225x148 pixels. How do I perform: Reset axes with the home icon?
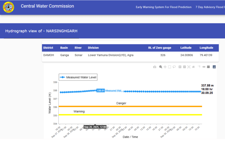click(193, 67)
